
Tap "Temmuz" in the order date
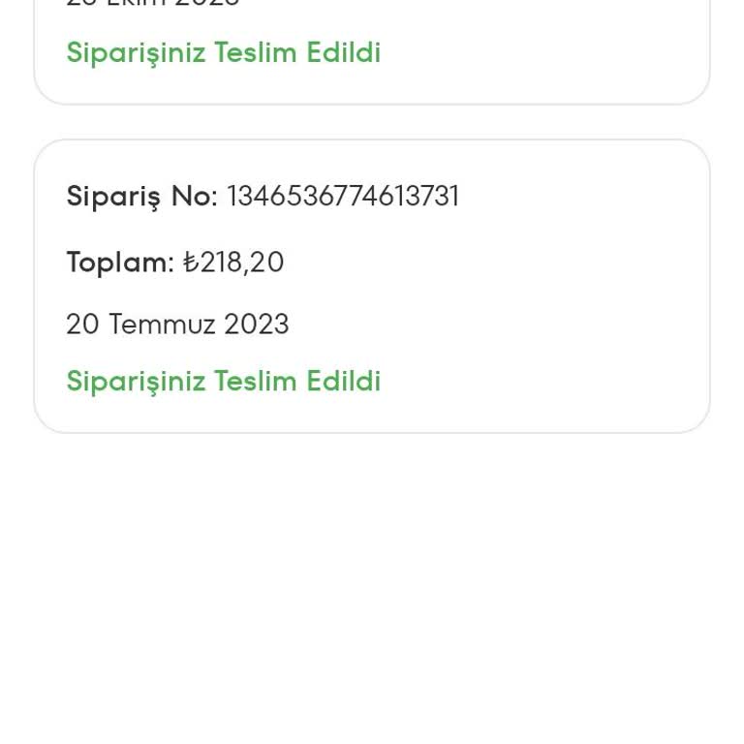(x=162, y=325)
